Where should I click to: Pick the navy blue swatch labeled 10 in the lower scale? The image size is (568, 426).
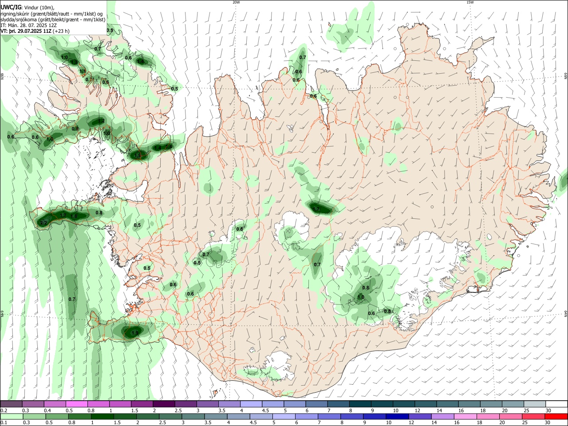(x=397, y=416)
